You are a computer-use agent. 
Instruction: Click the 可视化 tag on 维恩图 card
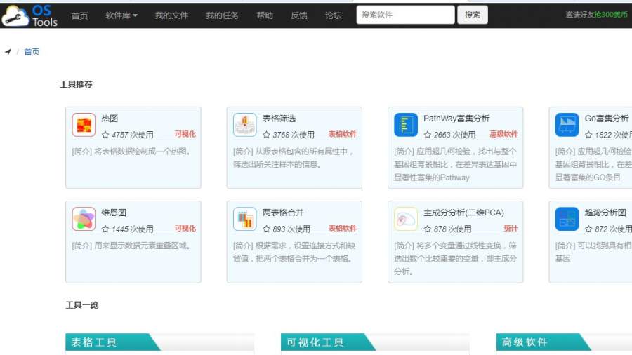185,228
